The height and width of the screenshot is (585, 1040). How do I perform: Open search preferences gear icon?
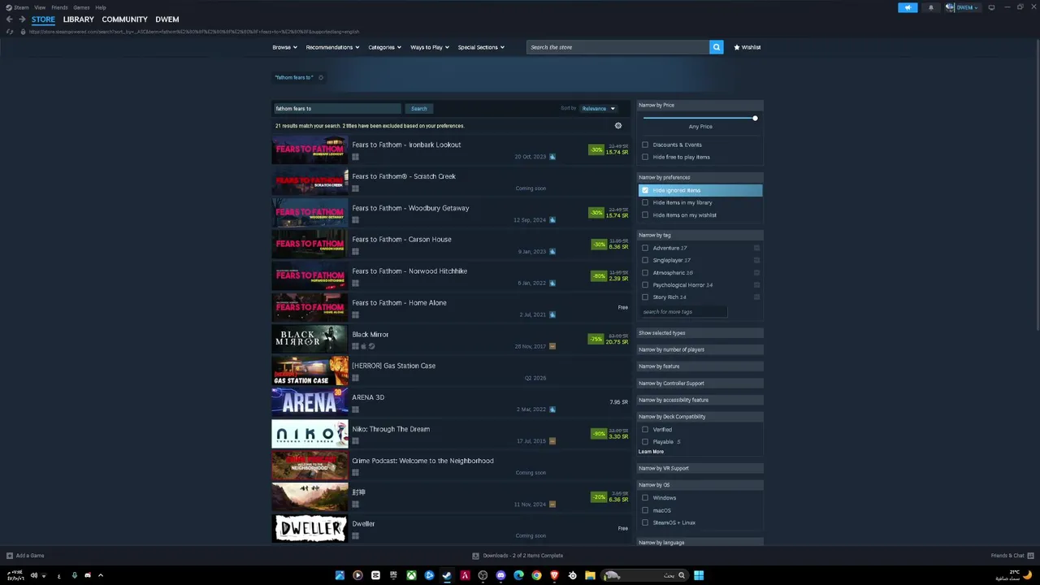[x=618, y=126]
